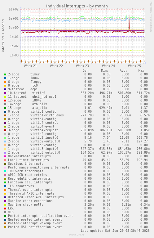Click the green swatch beside 2-edge timer
The height and width of the screenshot is (238, 154).
pyautogui.click(x=5, y=74)
